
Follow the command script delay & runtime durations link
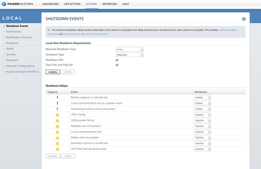(x=86, y=34)
